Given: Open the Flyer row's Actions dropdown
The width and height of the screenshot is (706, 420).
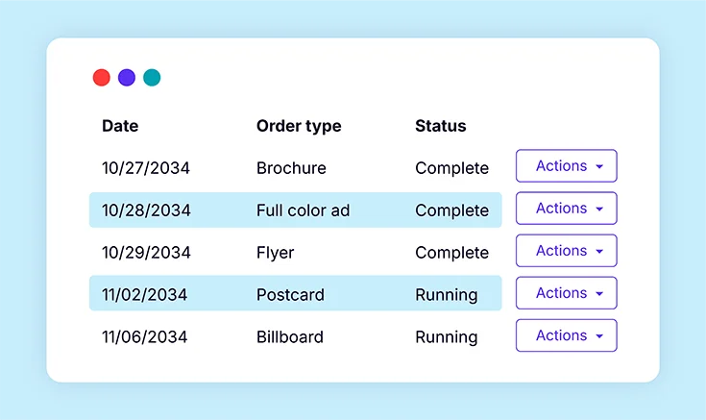Looking at the screenshot, I should click(x=566, y=251).
